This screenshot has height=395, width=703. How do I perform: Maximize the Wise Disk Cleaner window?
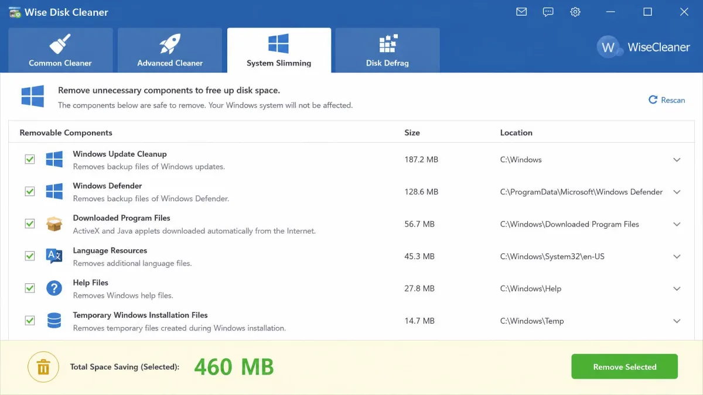click(647, 12)
